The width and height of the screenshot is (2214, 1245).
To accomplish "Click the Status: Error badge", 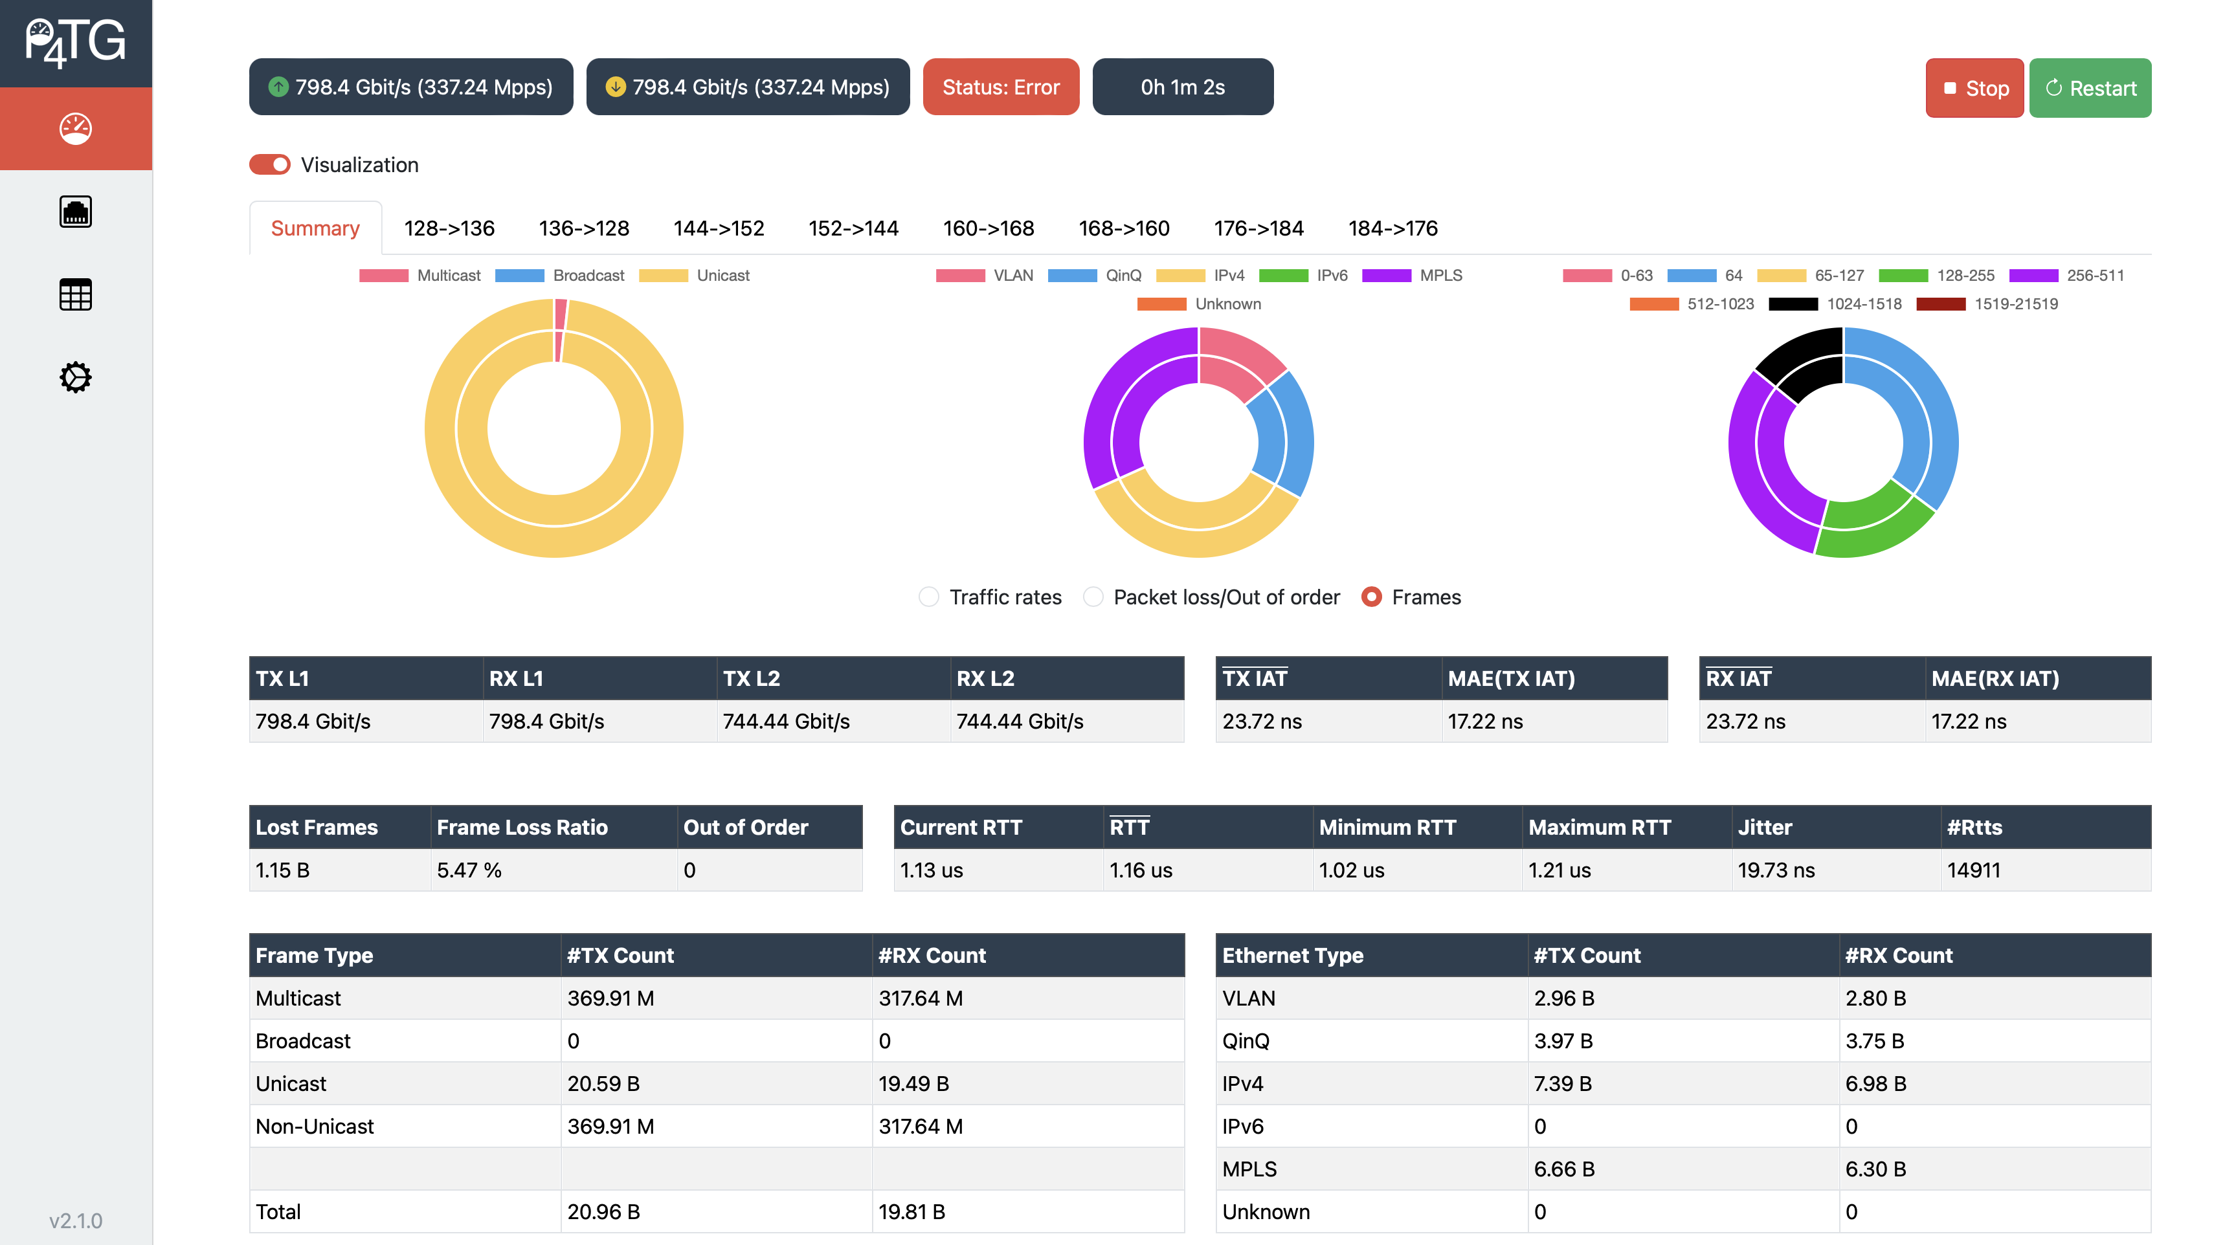I will pyautogui.click(x=1000, y=87).
